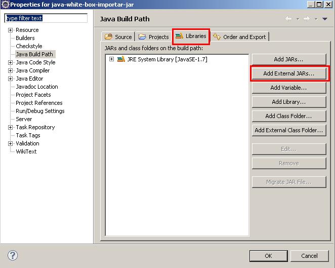The image size is (335, 268).
Task: Click the Eclipse icon in title bar
Action: pyautogui.click(x=5, y=4)
